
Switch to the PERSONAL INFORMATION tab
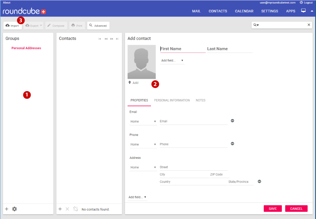(172, 100)
